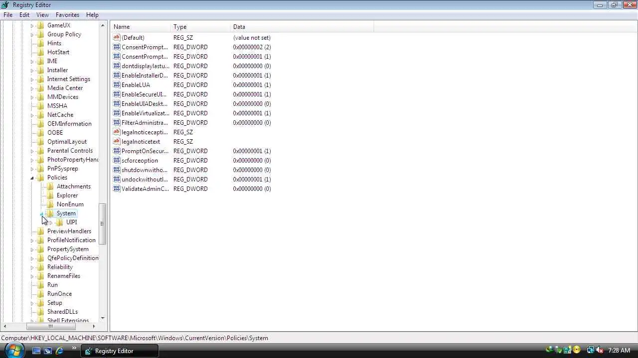Expand the Parental Controls tree node
638x358 pixels.
click(32, 151)
